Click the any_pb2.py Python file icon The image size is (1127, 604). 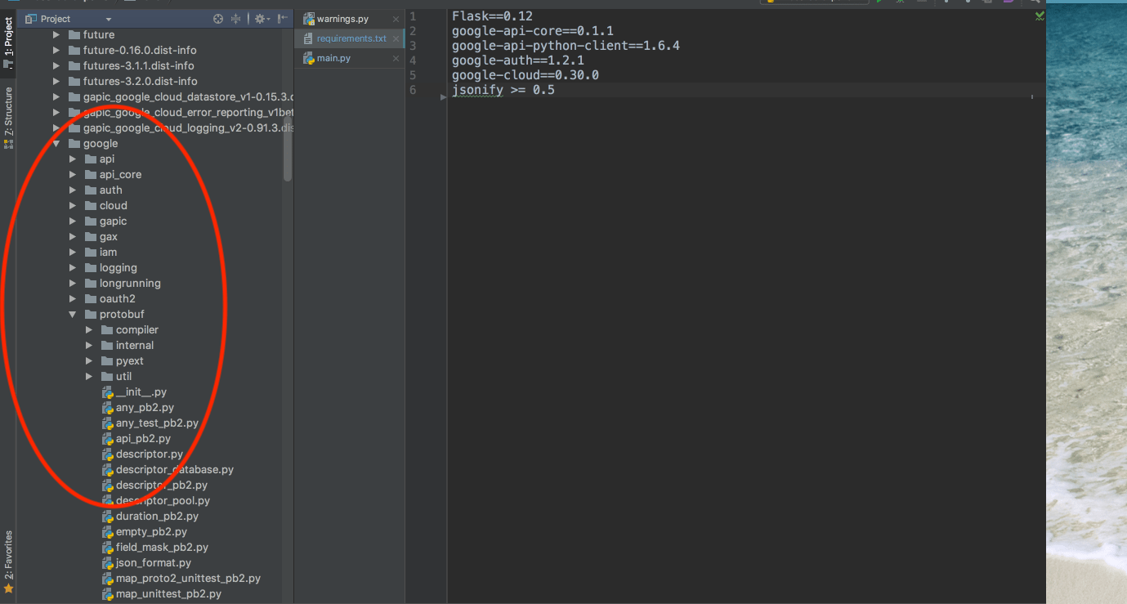click(x=107, y=408)
